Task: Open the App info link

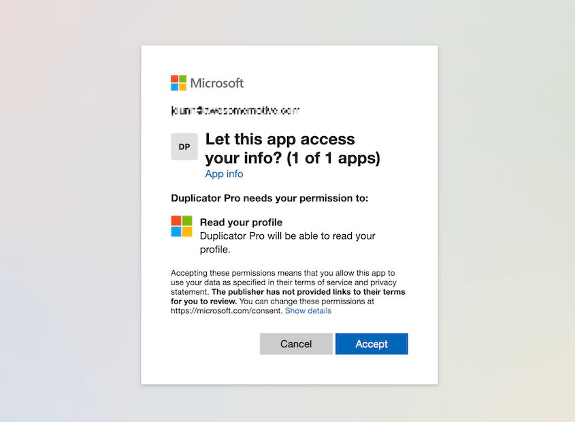Action: point(224,174)
